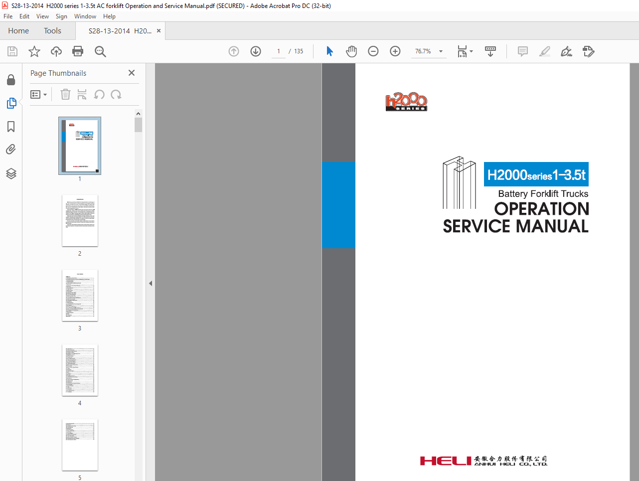This screenshot has height=481, width=639.
Task: Click the fit page width icon
Action: point(462,51)
